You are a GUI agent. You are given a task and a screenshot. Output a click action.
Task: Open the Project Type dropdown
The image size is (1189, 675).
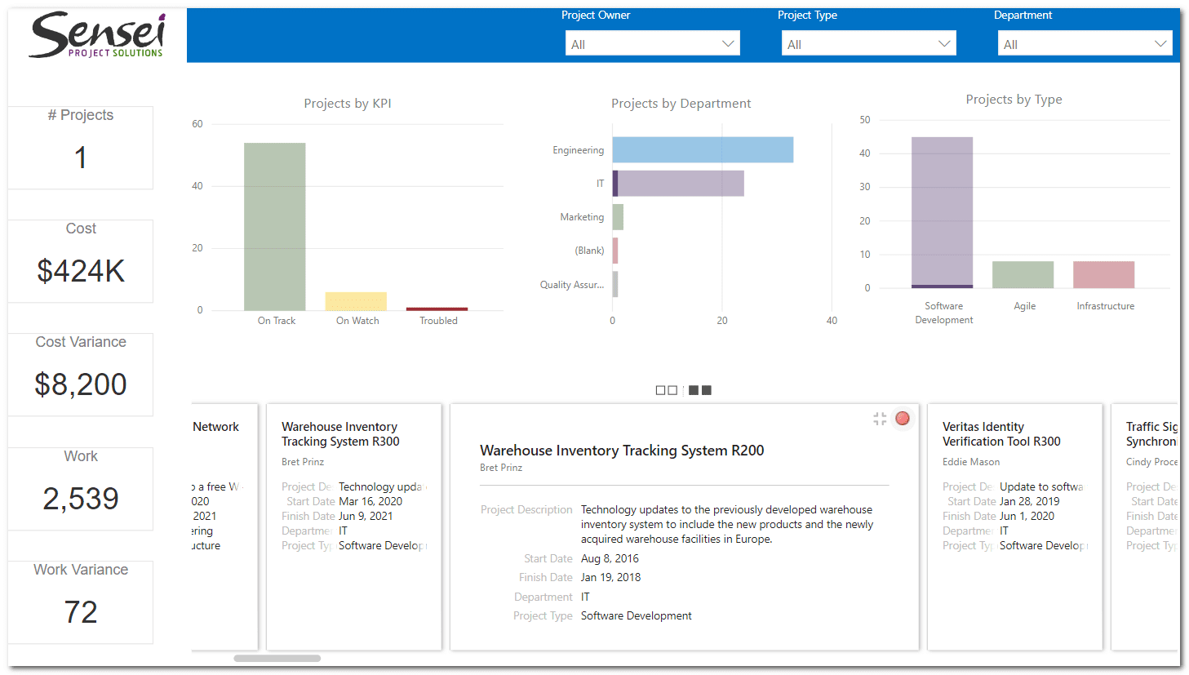(x=869, y=43)
